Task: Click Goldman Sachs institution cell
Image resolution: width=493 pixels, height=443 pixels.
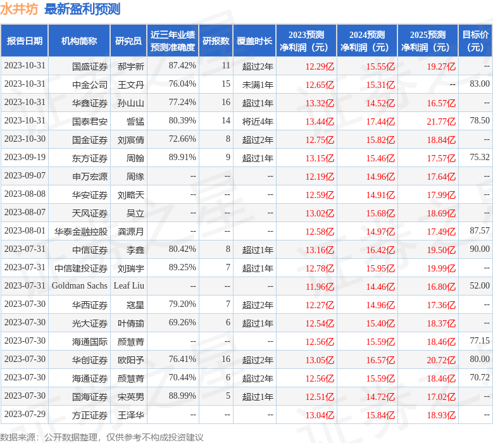Action: click(80, 286)
